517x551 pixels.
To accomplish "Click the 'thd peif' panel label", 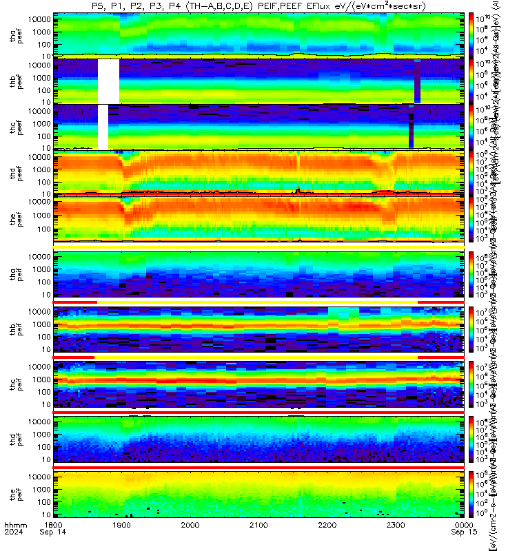I will pyautogui.click(x=17, y=439).
